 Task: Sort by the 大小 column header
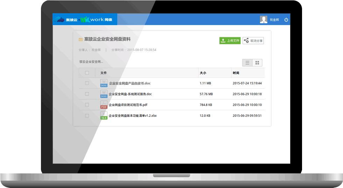coord(203,73)
